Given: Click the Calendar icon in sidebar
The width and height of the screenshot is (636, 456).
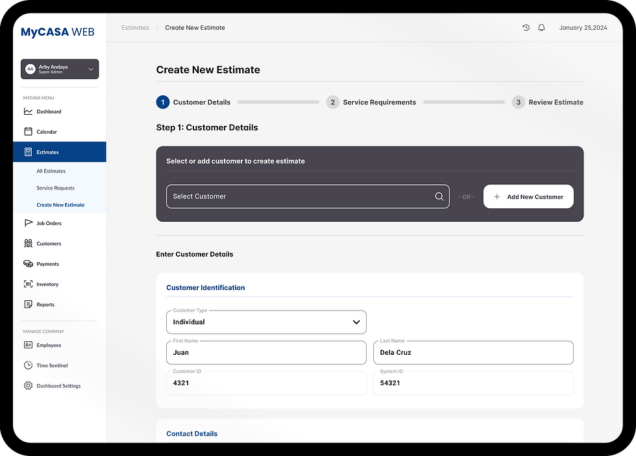Looking at the screenshot, I should [x=28, y=131].
